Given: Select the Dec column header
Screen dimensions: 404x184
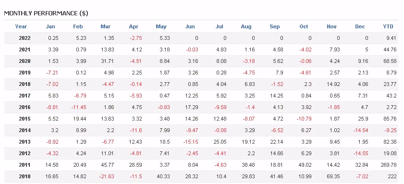Looking at the screenshot, I should 360,26.
